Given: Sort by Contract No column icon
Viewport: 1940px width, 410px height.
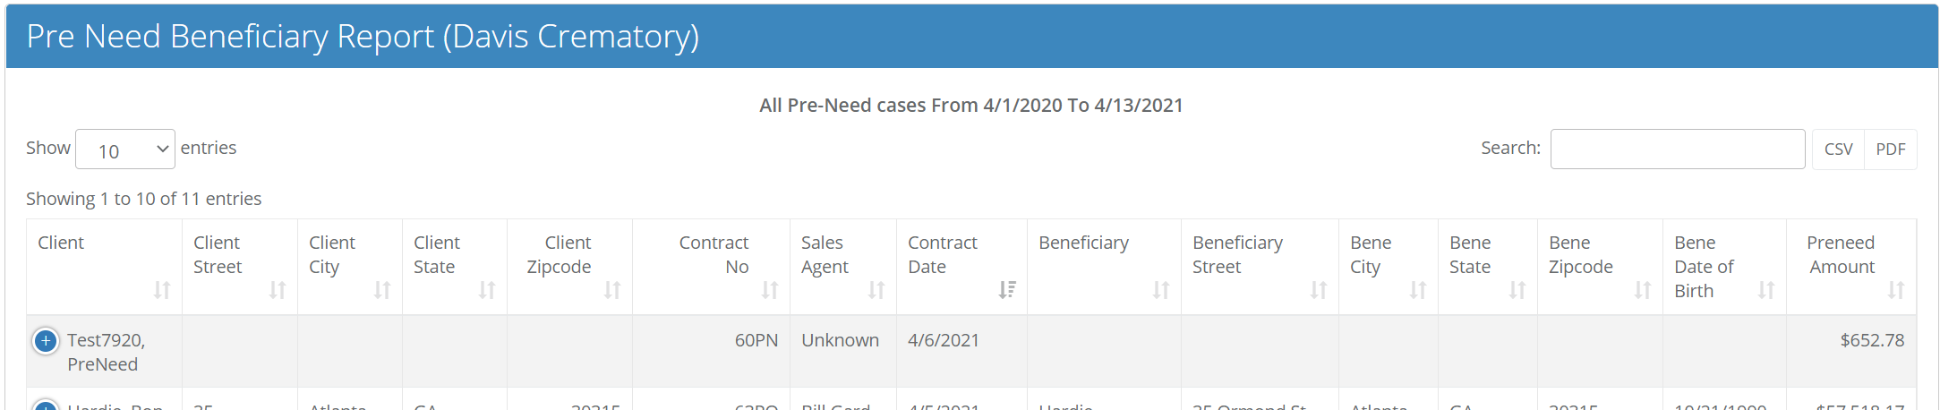Looking at the screenshot, I should (770, 290).
